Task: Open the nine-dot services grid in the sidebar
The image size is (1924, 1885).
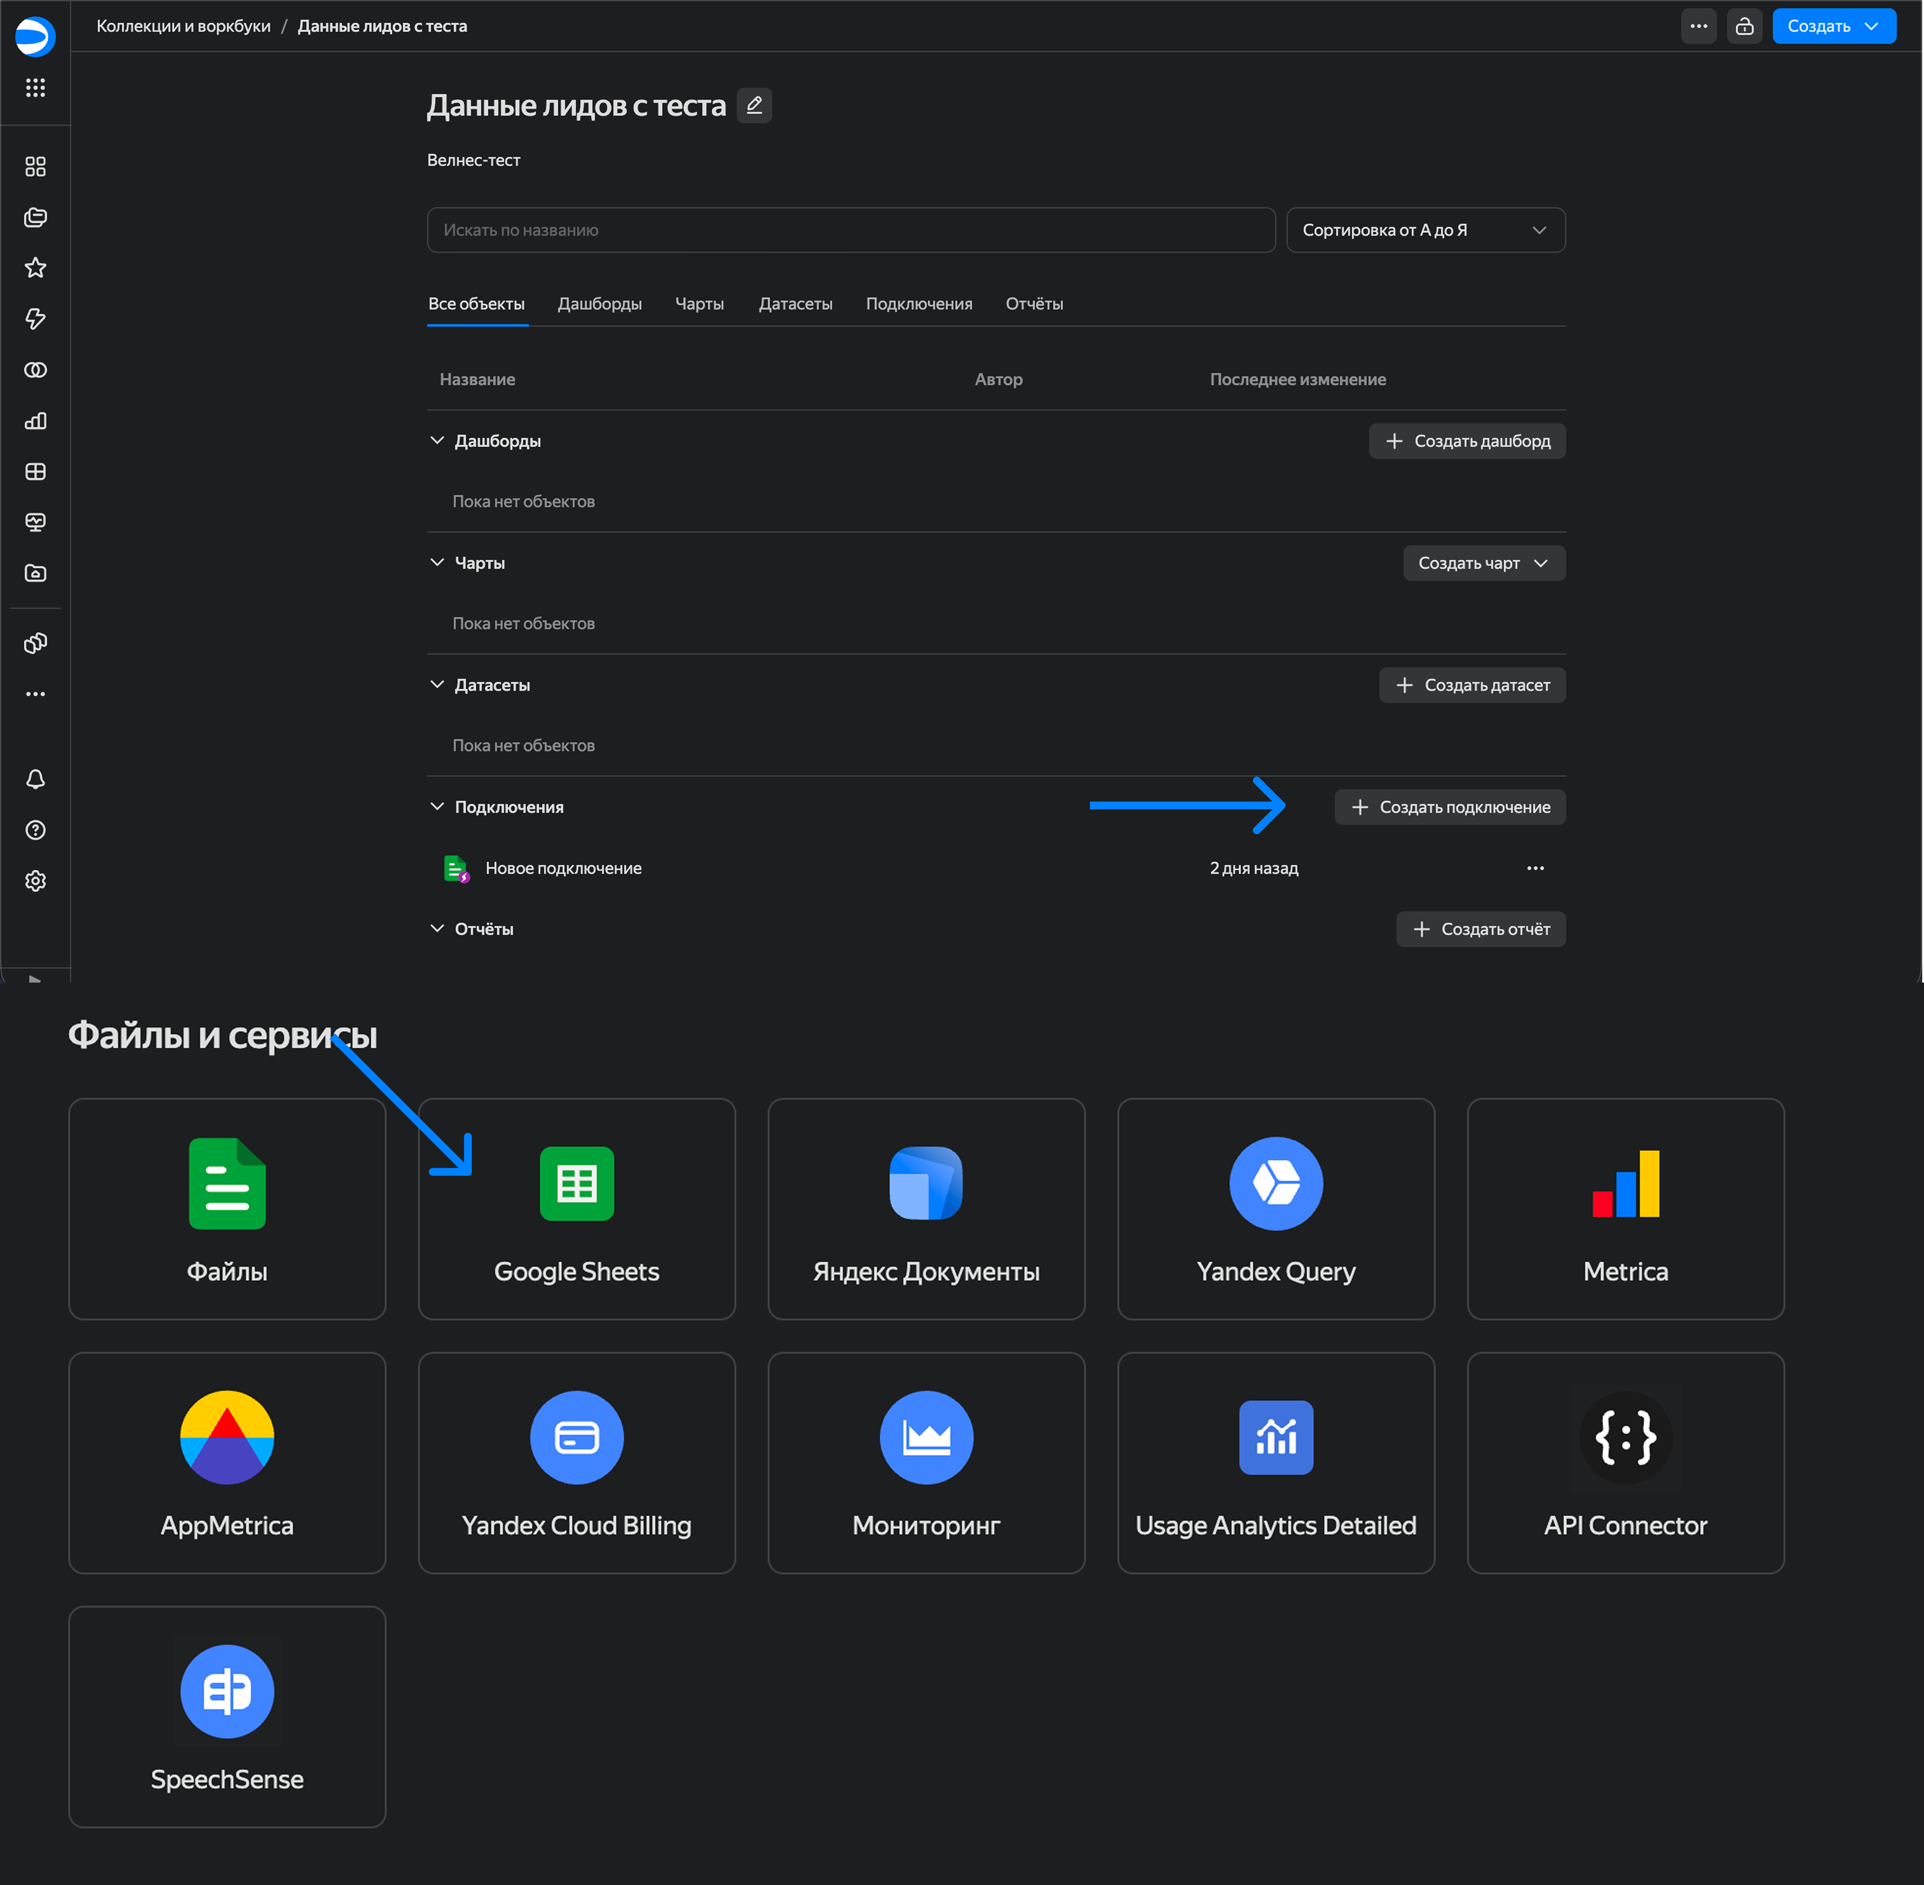Action: click(x=36, y=88)
